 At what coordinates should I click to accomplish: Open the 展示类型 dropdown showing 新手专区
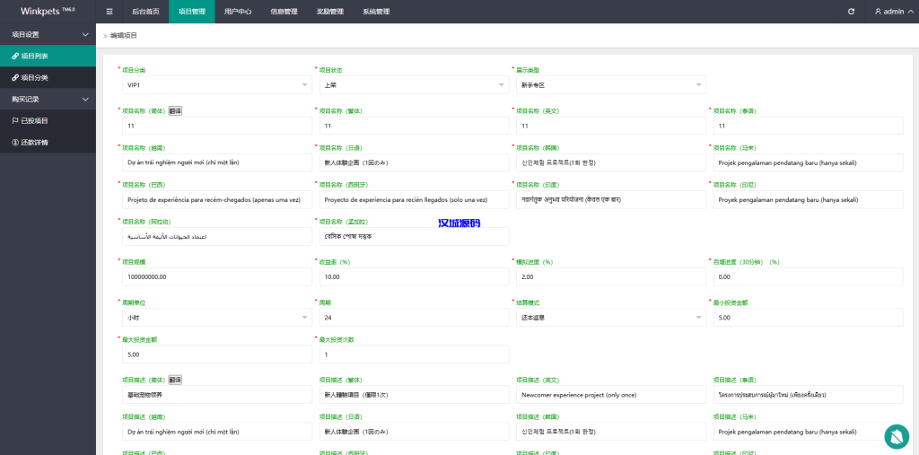609,85
